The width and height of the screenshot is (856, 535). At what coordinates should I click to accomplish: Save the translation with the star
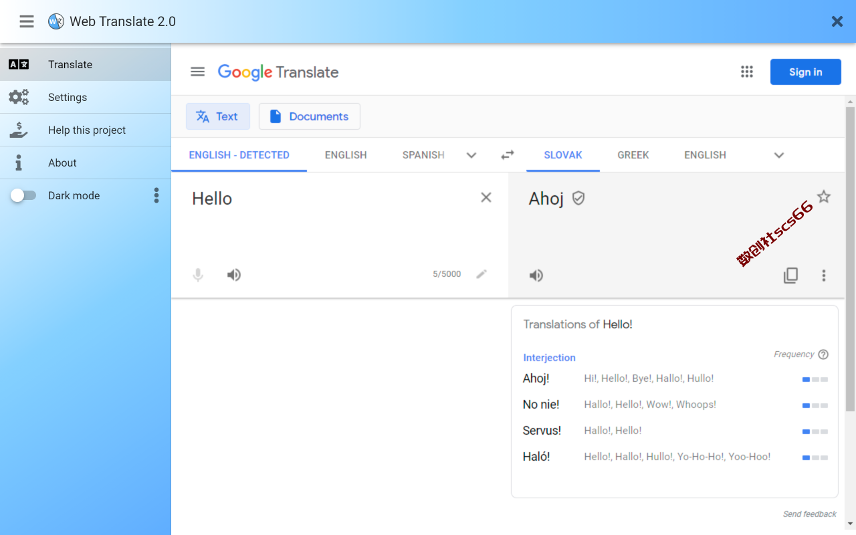824,197
